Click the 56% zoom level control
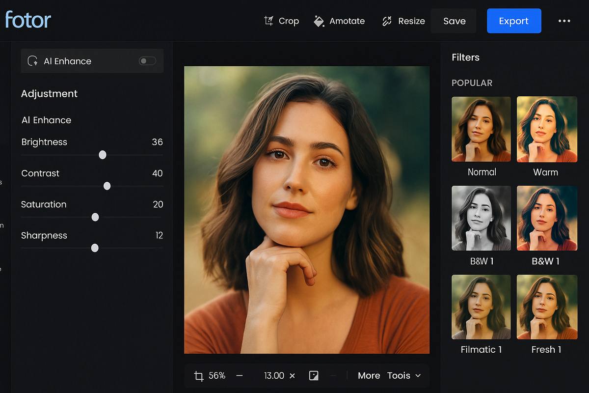Screen dimensions: 589x393 pos(216,375)
